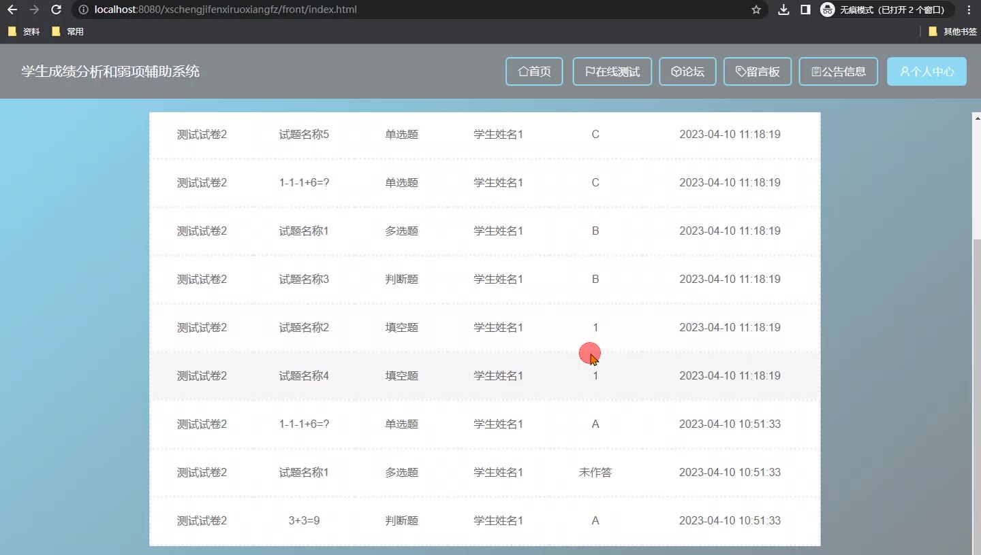981x555 pixels.
Task: Open the 在线测试 online test page
Action: click(612, 71)
